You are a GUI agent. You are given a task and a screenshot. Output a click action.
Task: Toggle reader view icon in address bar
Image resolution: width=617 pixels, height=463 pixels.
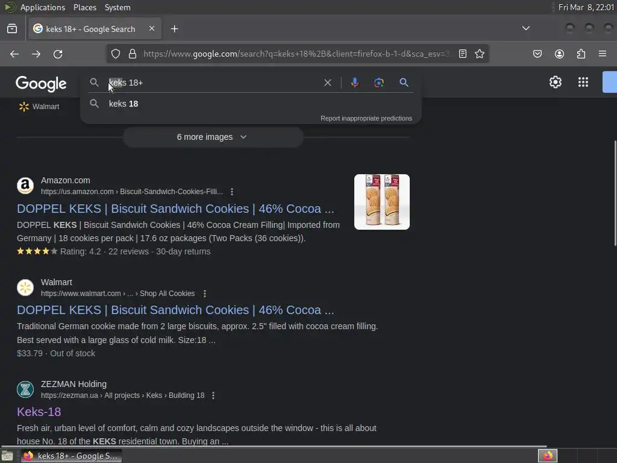[x=463, y=54]
